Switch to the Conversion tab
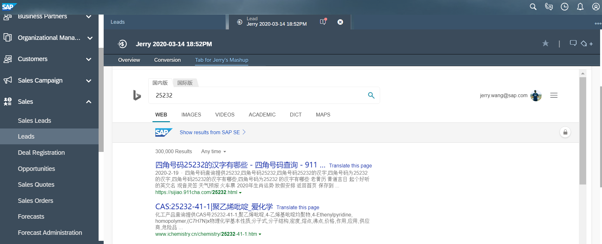602x244 pixels. tap(167, 60)
